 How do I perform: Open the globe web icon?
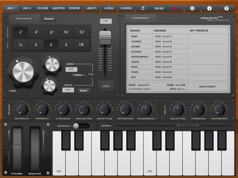192,8
